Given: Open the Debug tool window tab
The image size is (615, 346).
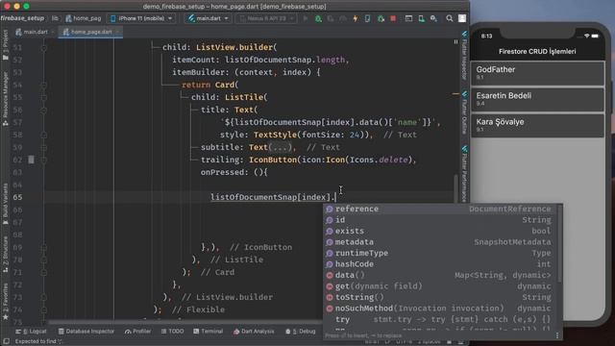Looking at the screenshot, I should tap(301, 332).
